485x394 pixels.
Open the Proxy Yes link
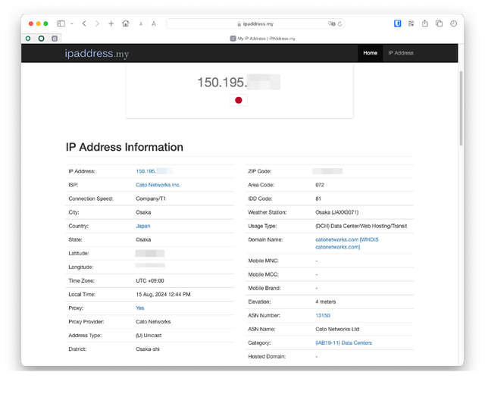coord(139,308)
